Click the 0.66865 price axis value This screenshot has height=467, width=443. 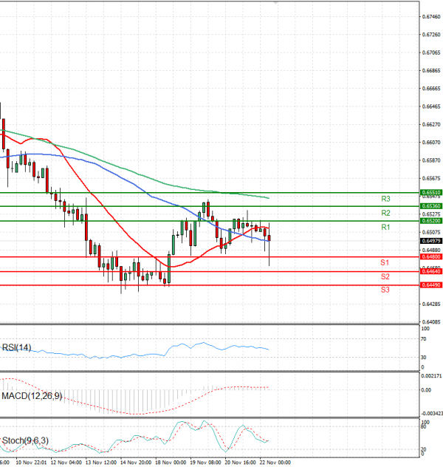(431, 71)
